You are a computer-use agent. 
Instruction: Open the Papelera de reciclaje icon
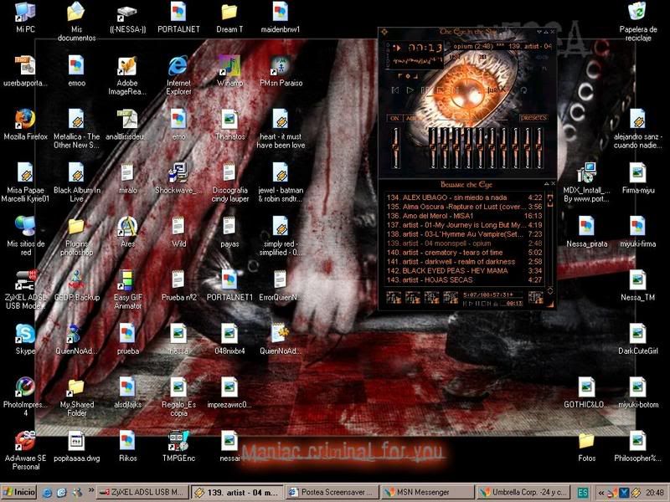tap(638, 22)
